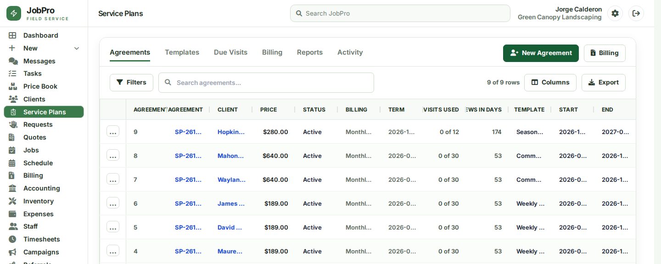Sort by the STATUS column header

pos(314,110)
